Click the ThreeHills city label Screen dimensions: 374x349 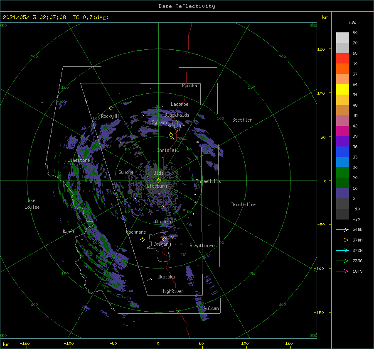(208, 181)
